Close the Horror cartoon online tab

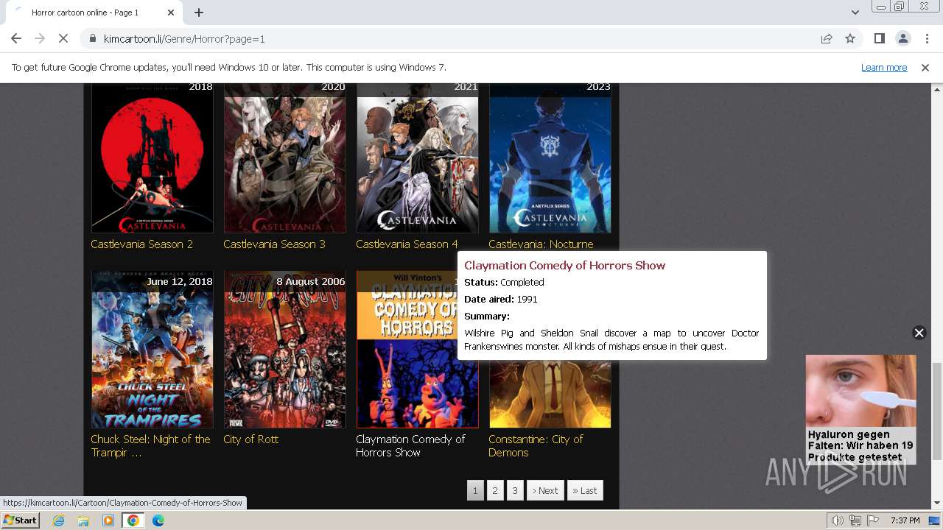[x=171, y=13]
